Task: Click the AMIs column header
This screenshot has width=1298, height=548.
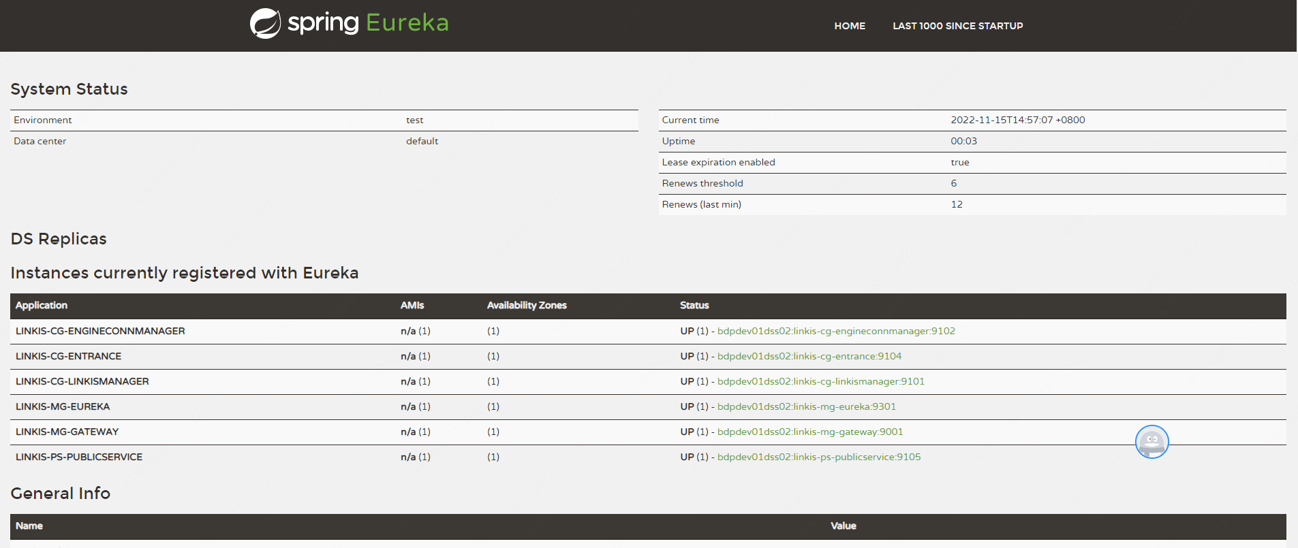Action: (412, 306)
